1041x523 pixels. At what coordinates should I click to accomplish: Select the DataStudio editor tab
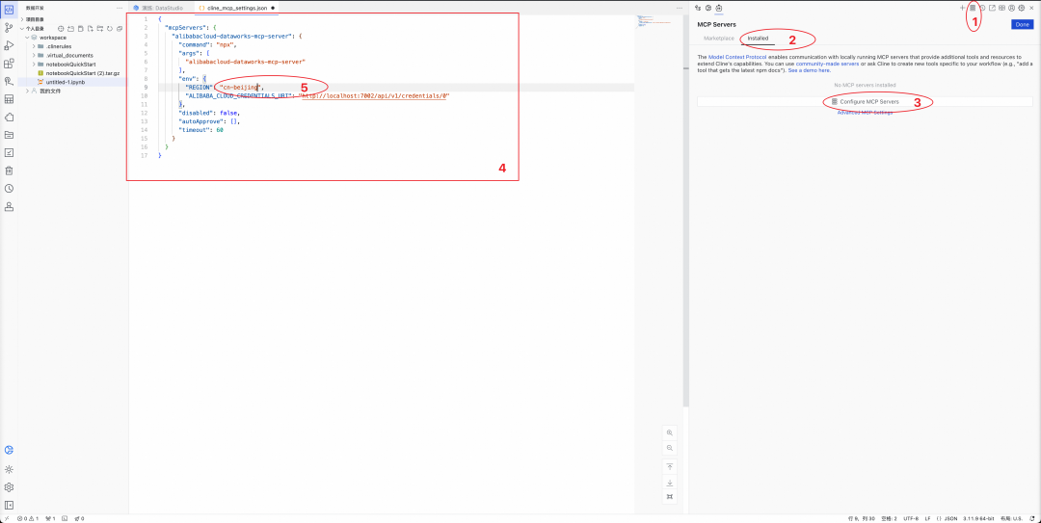(x=157, y=8)
